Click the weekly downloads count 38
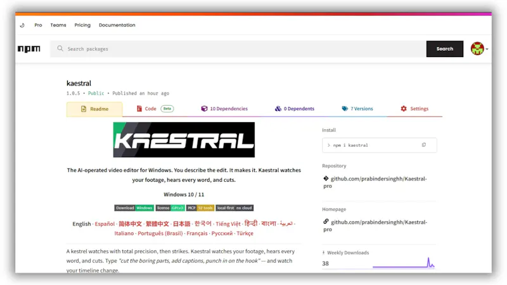The width and height of the screenshot is (507, 285). [x=325, y=263]
